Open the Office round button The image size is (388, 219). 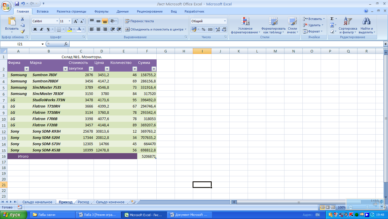click(6, 6)
